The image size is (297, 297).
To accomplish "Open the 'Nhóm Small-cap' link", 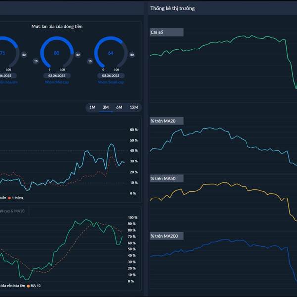I will coord(111,82).
